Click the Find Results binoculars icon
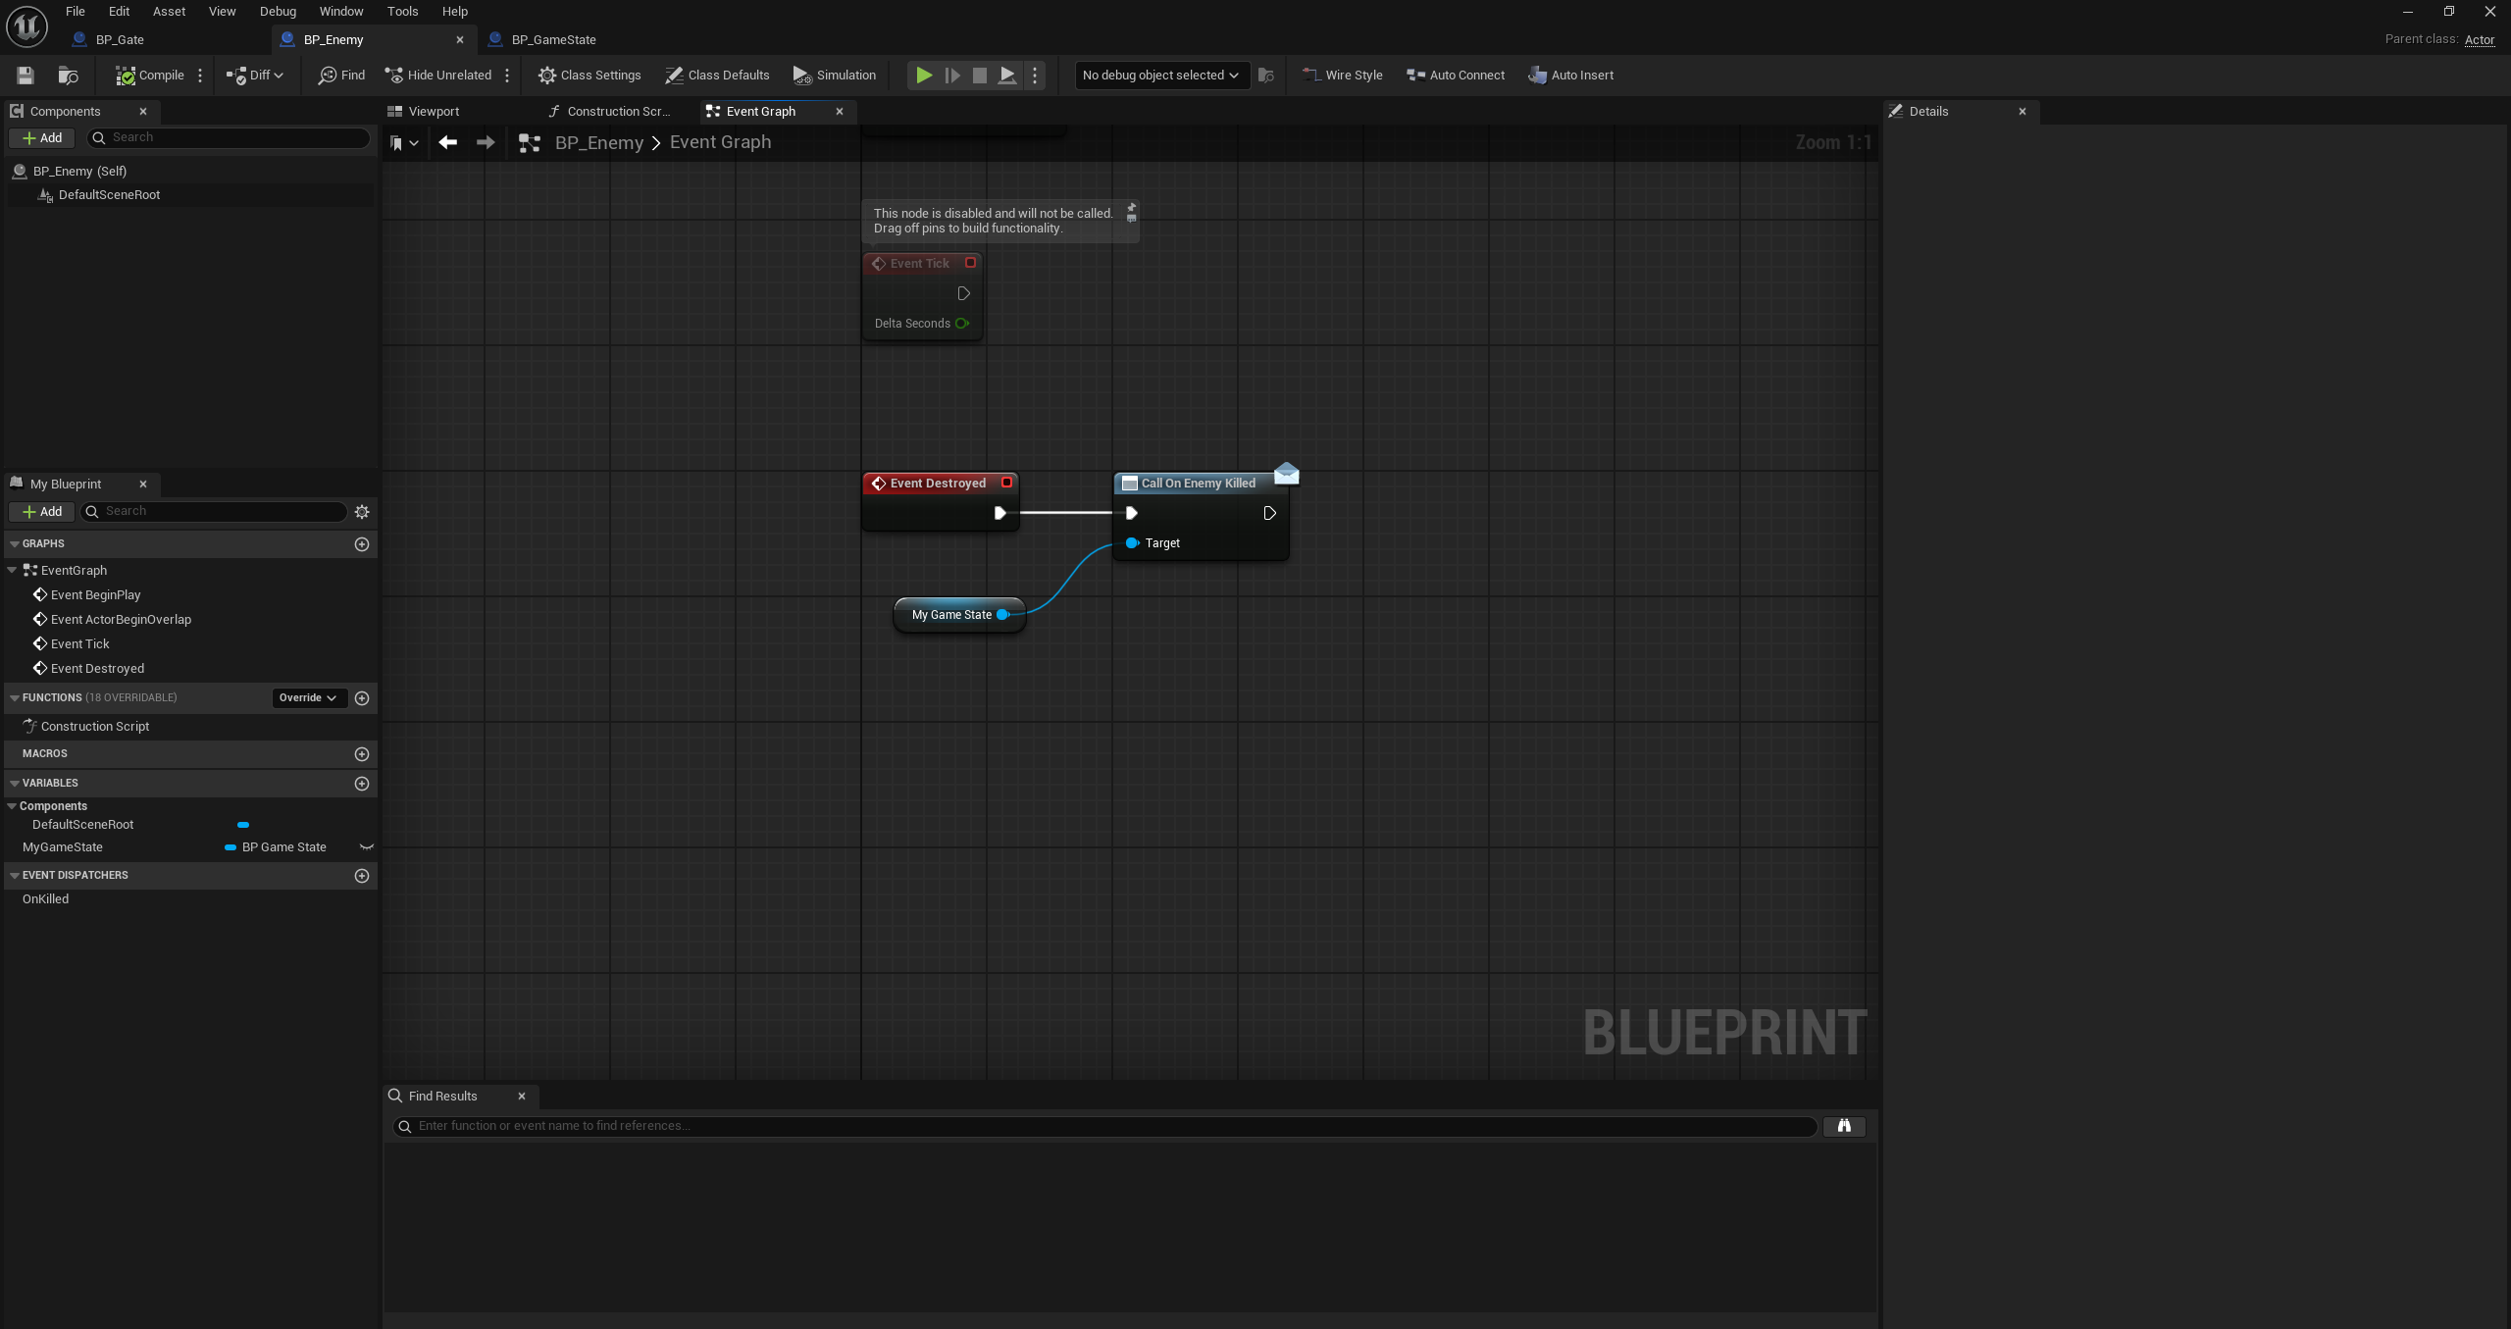 pyautogui.click(x=1843, y=1126)
